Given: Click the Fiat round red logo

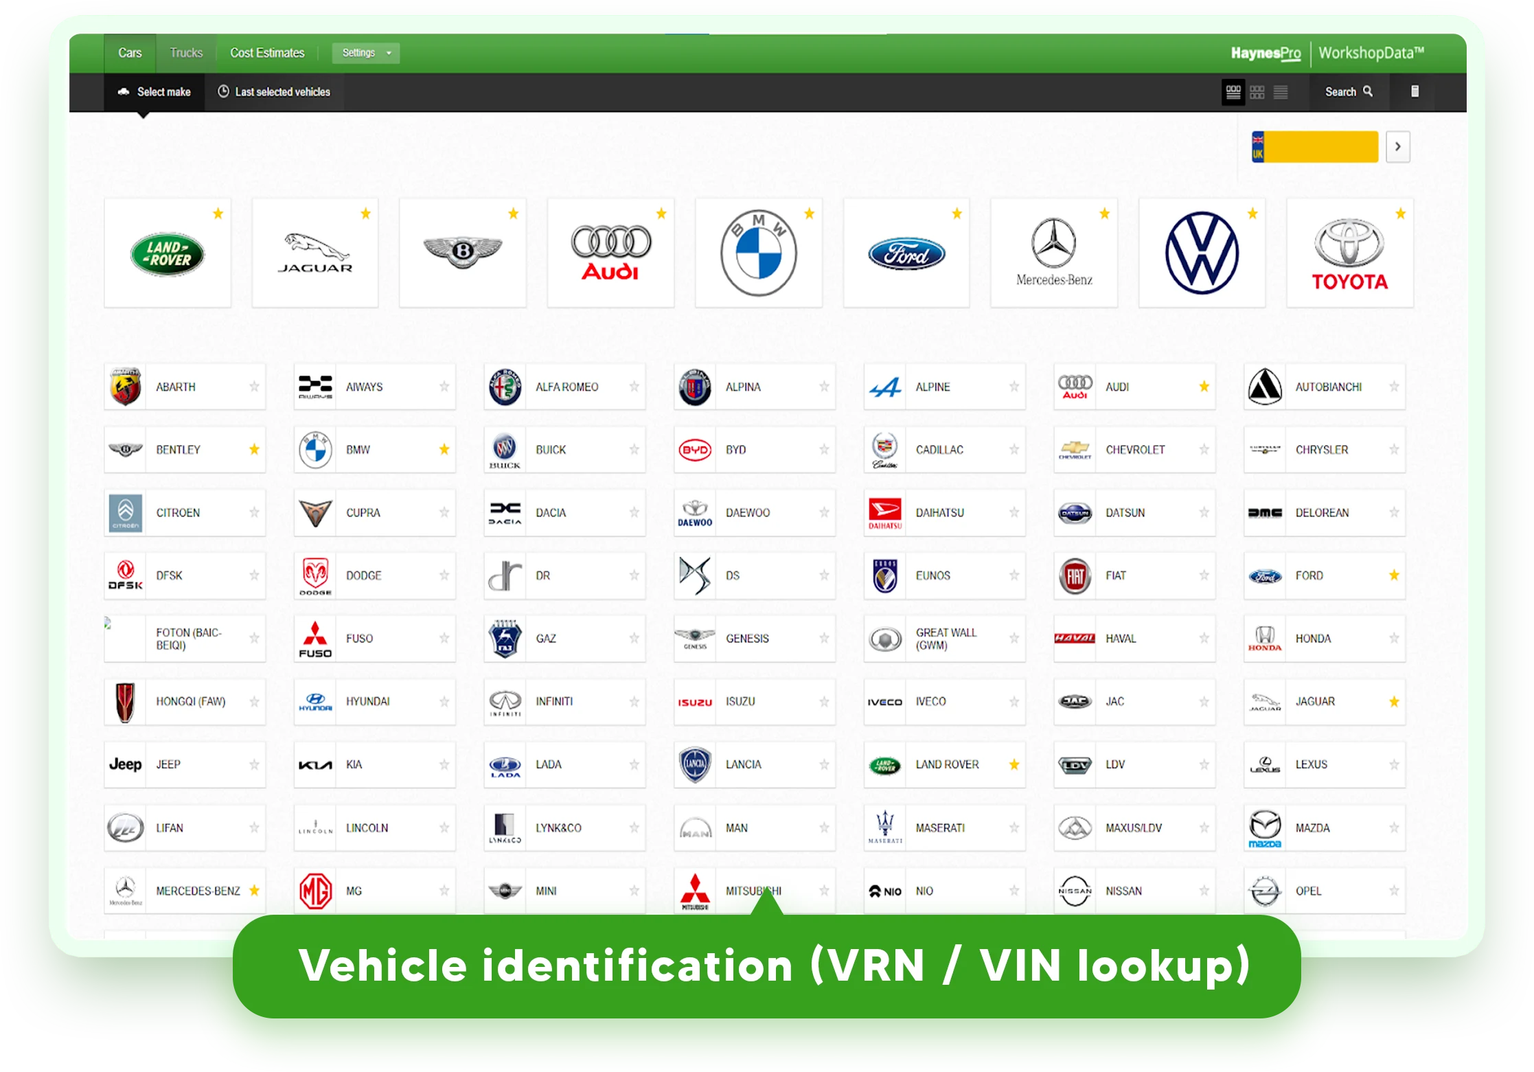Looking at the screenshot, I should [x=1075, y=575].
